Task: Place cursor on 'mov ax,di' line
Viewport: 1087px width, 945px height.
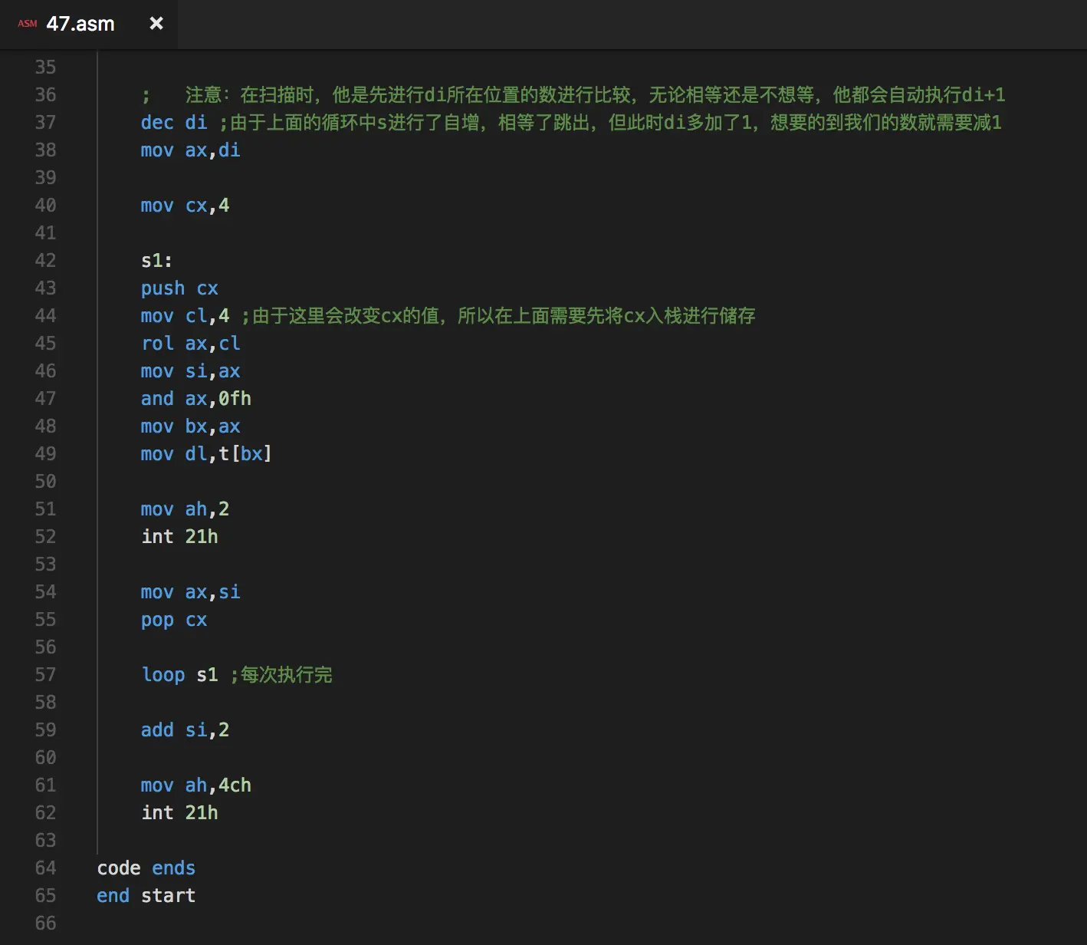Action: click(x=191, y=150)
